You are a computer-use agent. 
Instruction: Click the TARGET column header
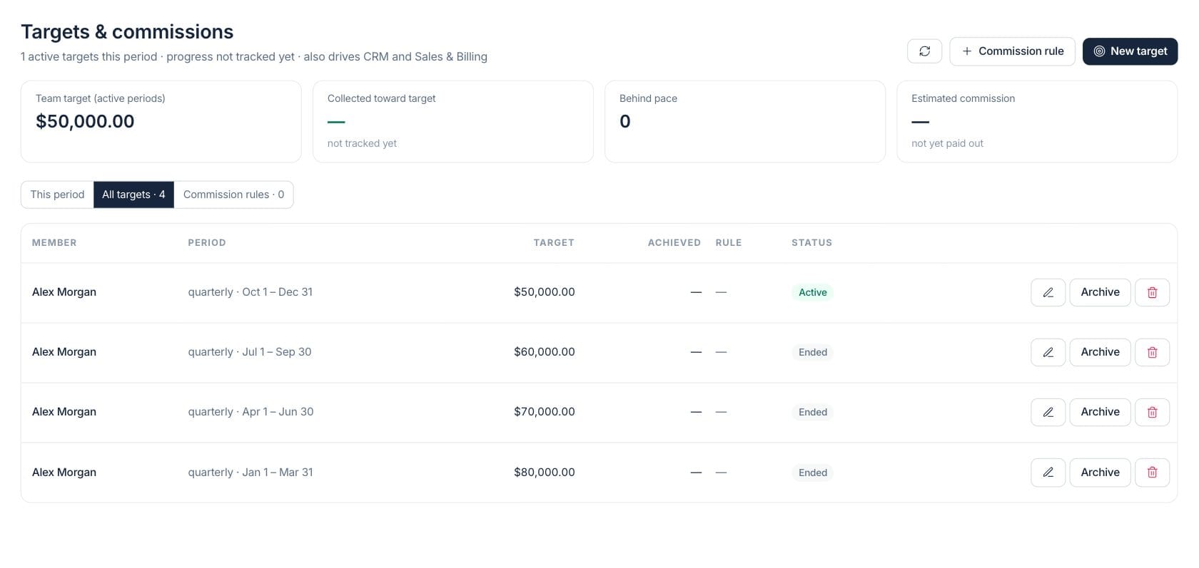point(554,243)
